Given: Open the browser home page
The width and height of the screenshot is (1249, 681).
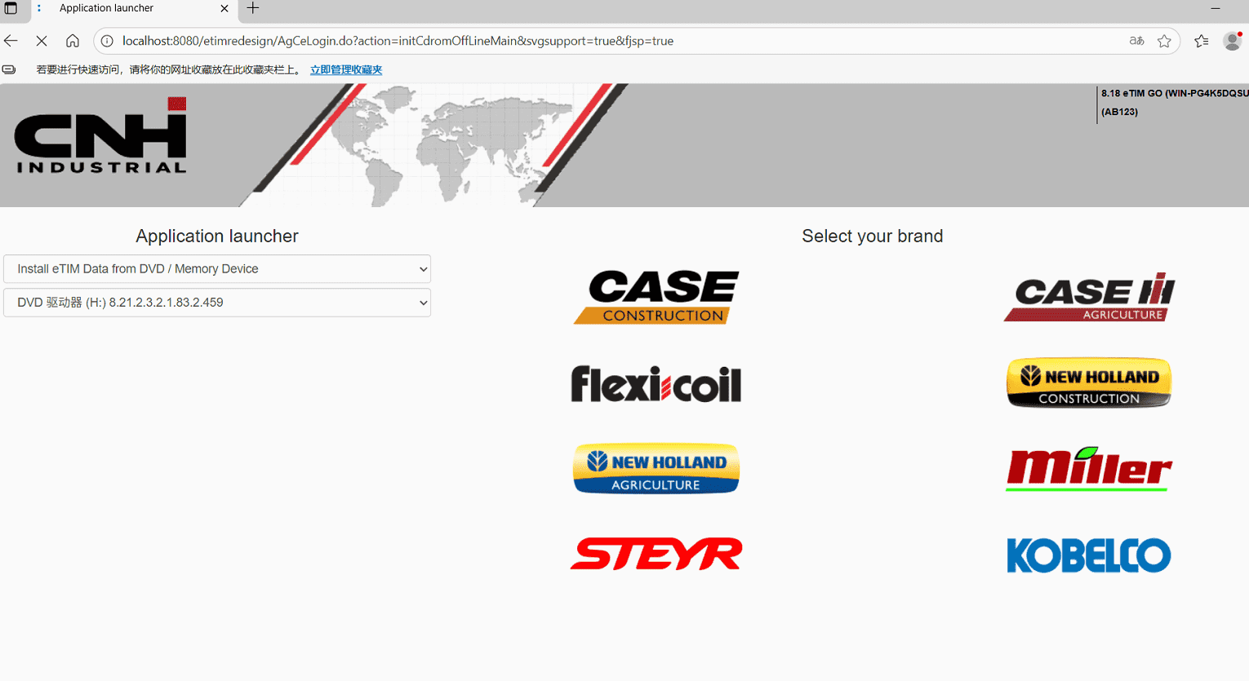Looking at the screenshot, I should point(73,41).
